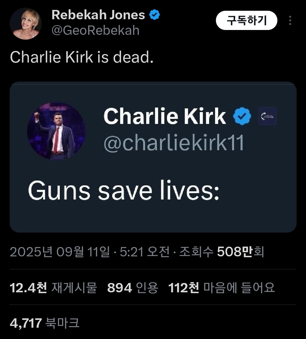
Task: Click the verified badge beside Charlie Kirk
Action: (x=242, y=116)
